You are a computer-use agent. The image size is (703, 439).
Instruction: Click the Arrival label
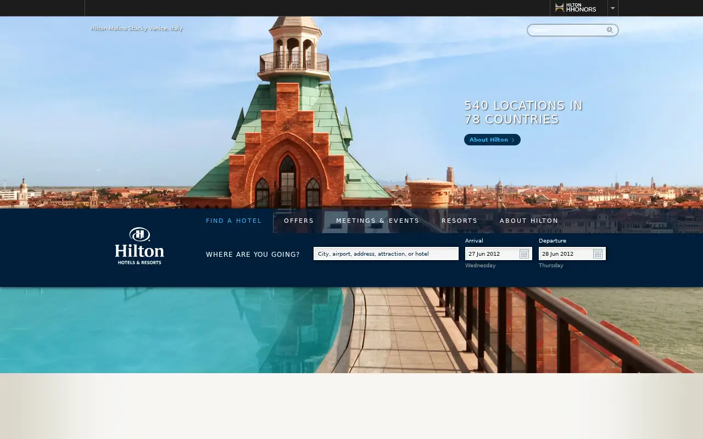coord(474,241)
